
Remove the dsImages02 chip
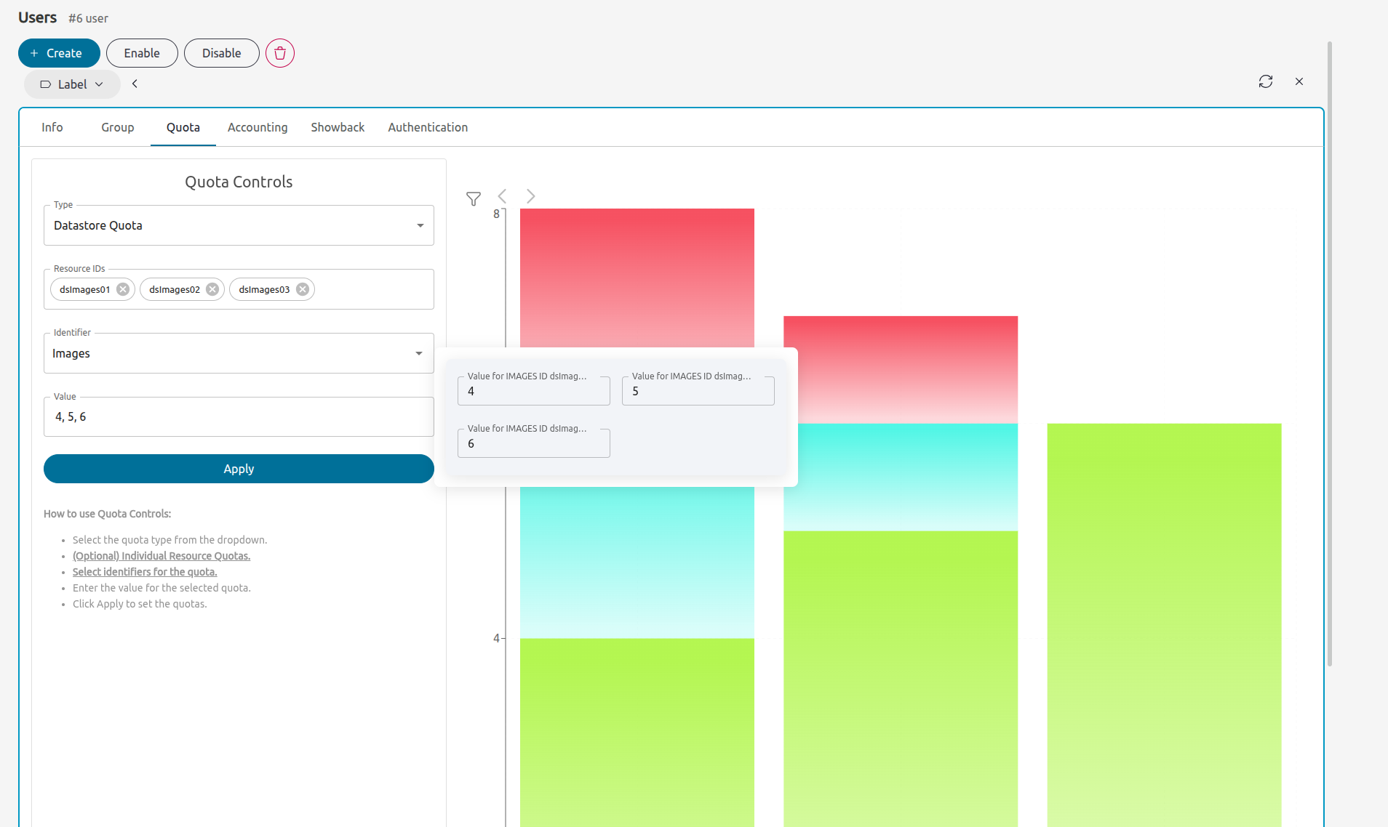[212, 289]
